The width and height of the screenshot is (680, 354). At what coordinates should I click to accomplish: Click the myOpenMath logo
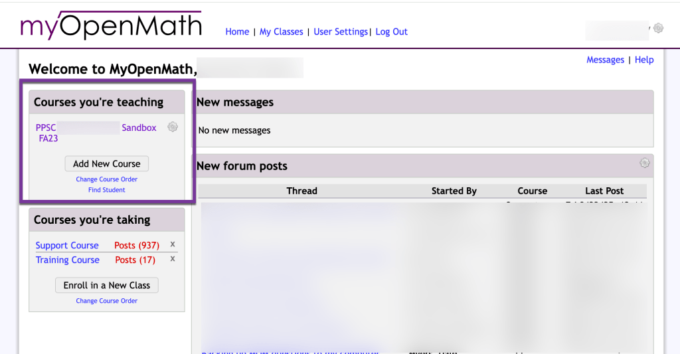click(x=111, y=26)
